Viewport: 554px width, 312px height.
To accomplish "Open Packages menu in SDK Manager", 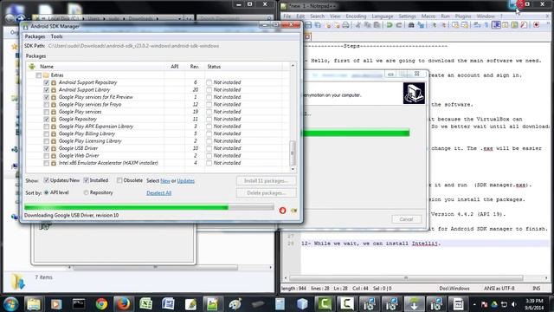I will point(35,36).
